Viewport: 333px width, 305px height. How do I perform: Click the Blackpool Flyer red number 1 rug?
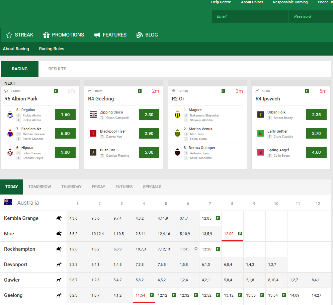pyautogui.click(x=93, y=133)
